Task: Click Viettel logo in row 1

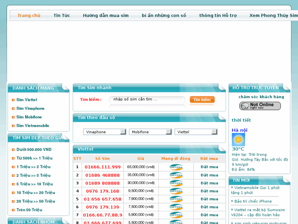Action: tap(176, 167)
